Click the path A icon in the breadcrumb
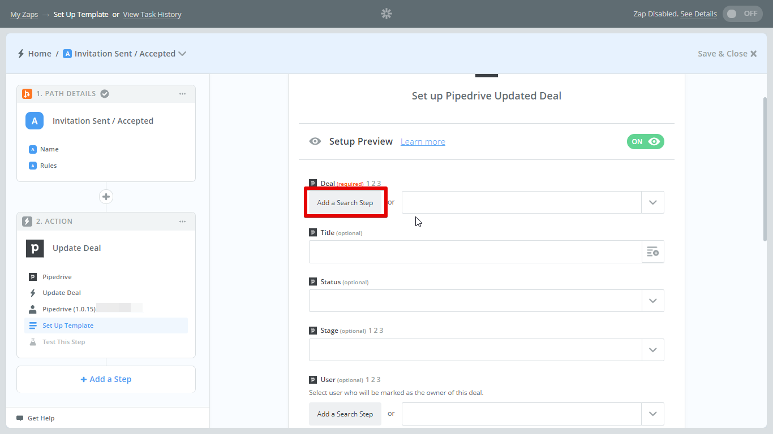Image resolution: width=773 pixels, height=434 pixels. (67, 54)
